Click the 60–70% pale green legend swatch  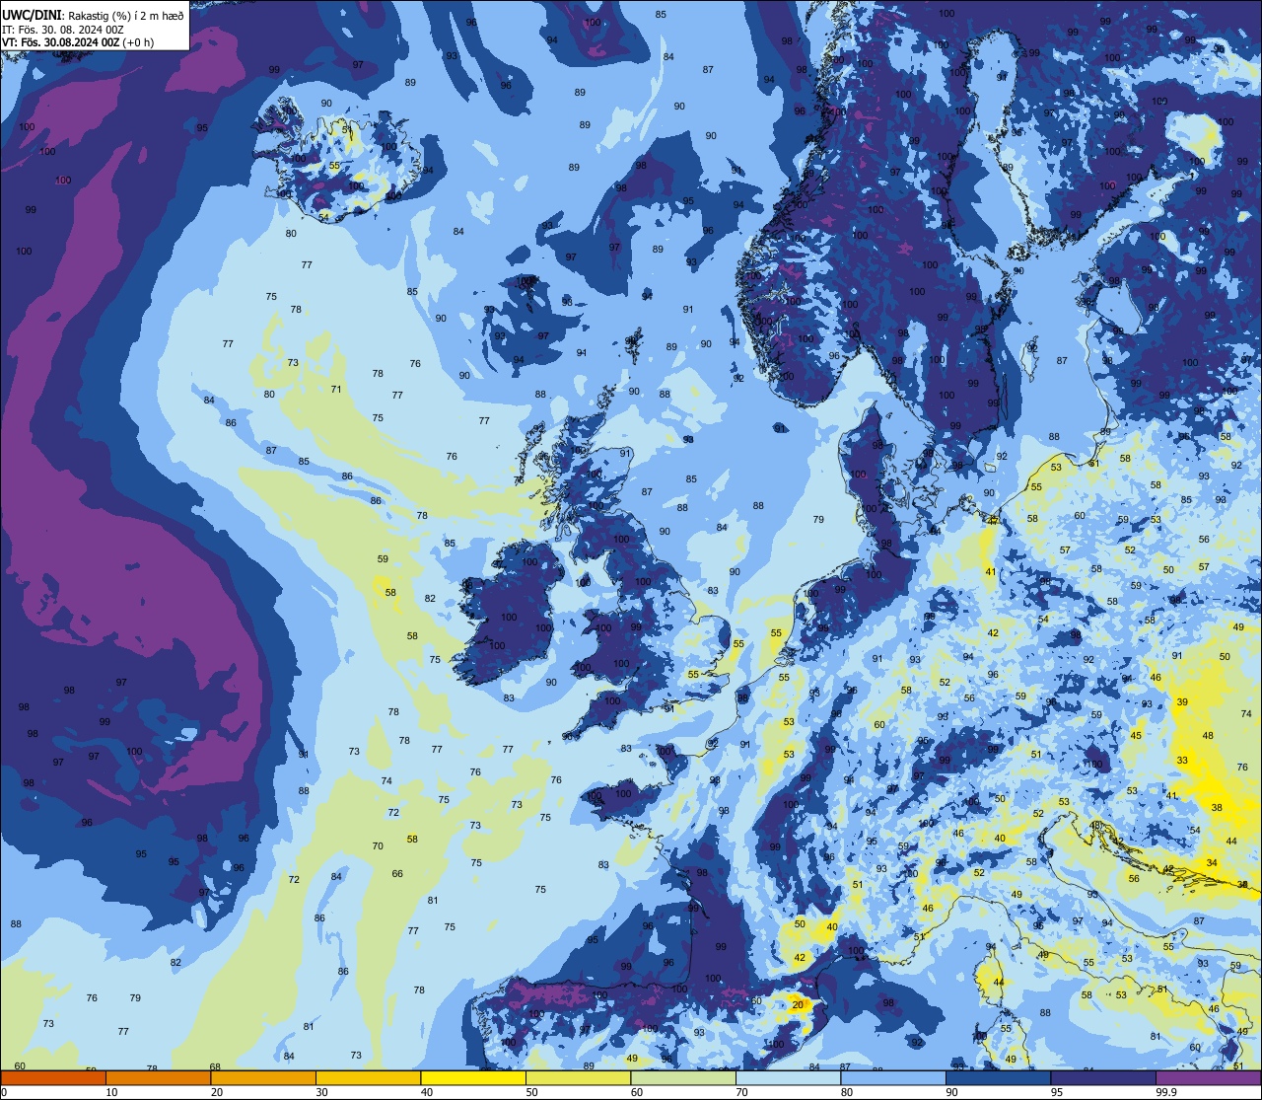coord(683,1077)
